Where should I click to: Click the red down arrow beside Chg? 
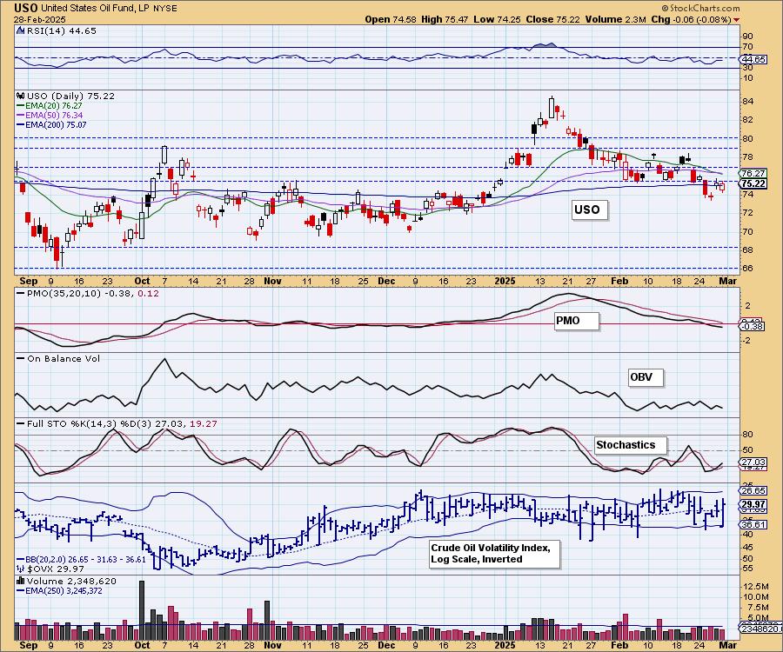tap(737, 20)
